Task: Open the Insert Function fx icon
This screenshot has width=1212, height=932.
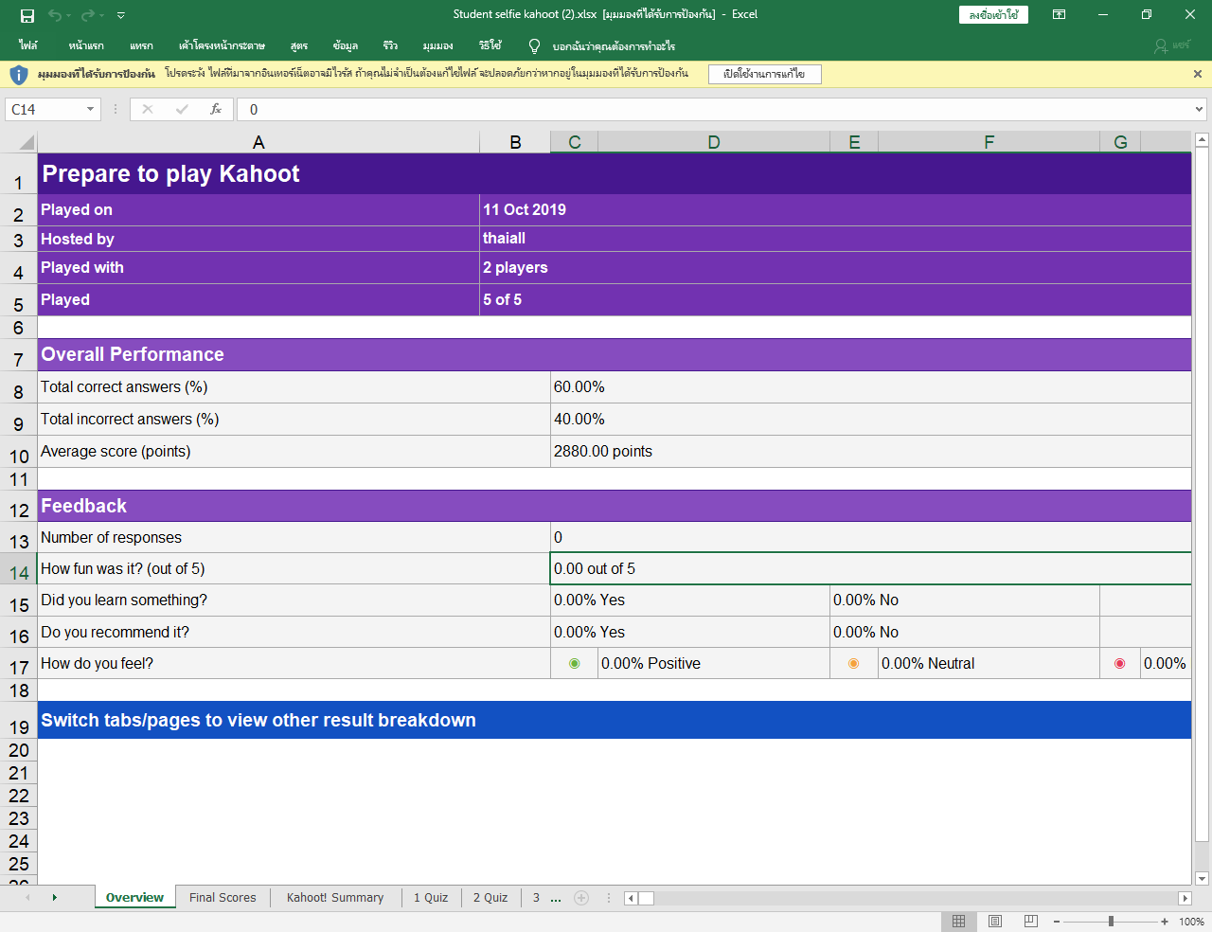Action: coord(216,109)
